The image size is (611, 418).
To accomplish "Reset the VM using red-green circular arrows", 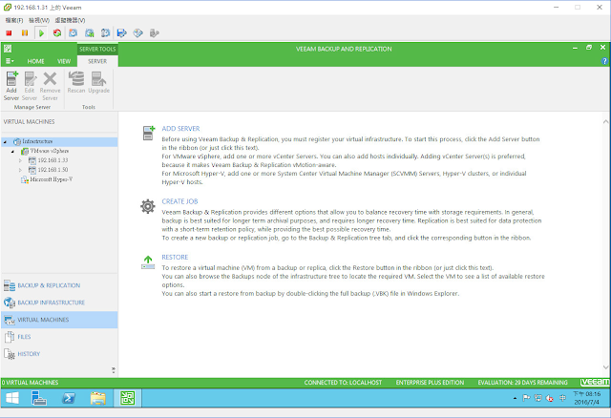I will point(57,33).
